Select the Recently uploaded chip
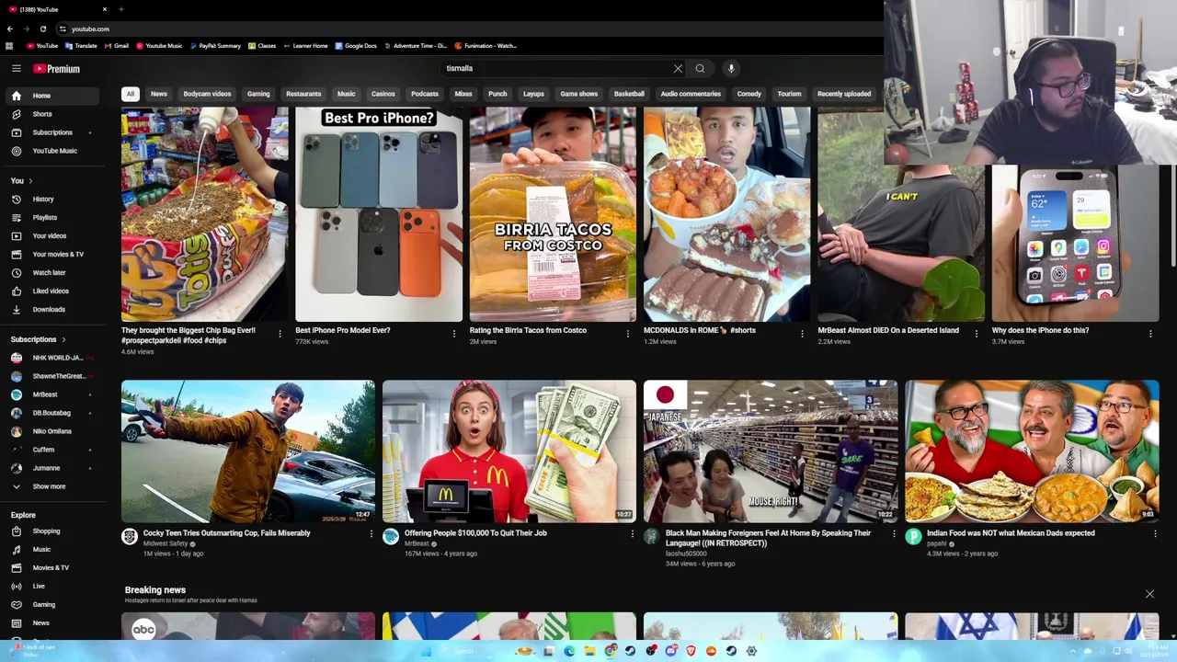1177x662 pixels. point(844,94)
